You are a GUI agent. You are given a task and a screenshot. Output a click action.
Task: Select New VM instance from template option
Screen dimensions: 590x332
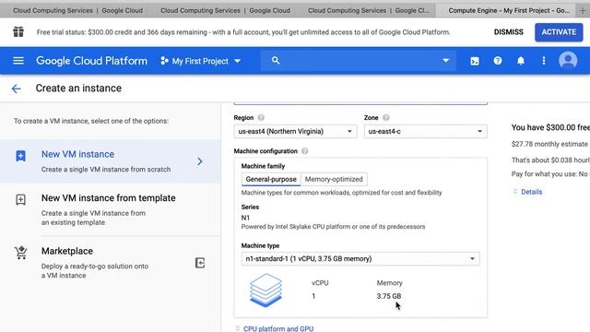[111, 209]
